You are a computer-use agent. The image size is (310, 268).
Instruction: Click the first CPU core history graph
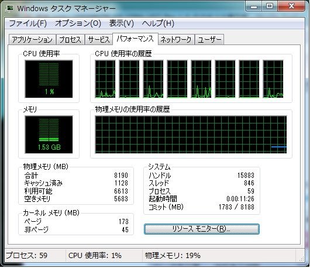click(x=105, y=79)
